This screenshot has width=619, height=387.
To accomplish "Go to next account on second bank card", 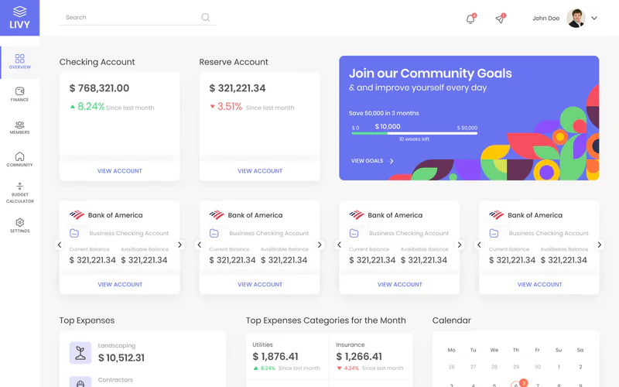I will click(320, 245).
